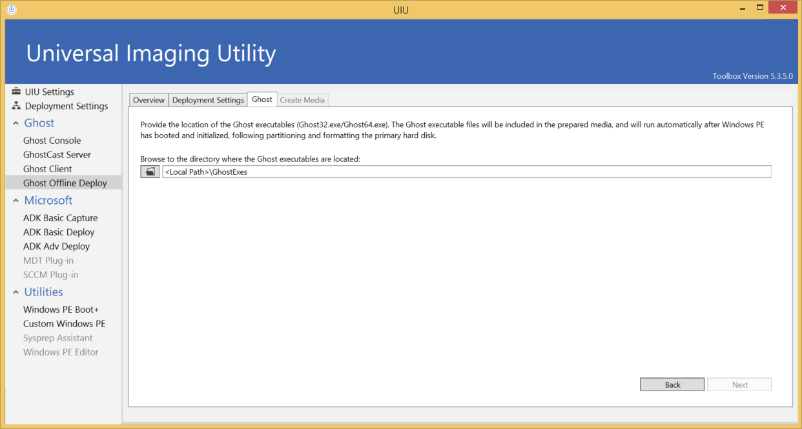Collapse the Ghost section
802x429 pixels.
click(15, 123)
